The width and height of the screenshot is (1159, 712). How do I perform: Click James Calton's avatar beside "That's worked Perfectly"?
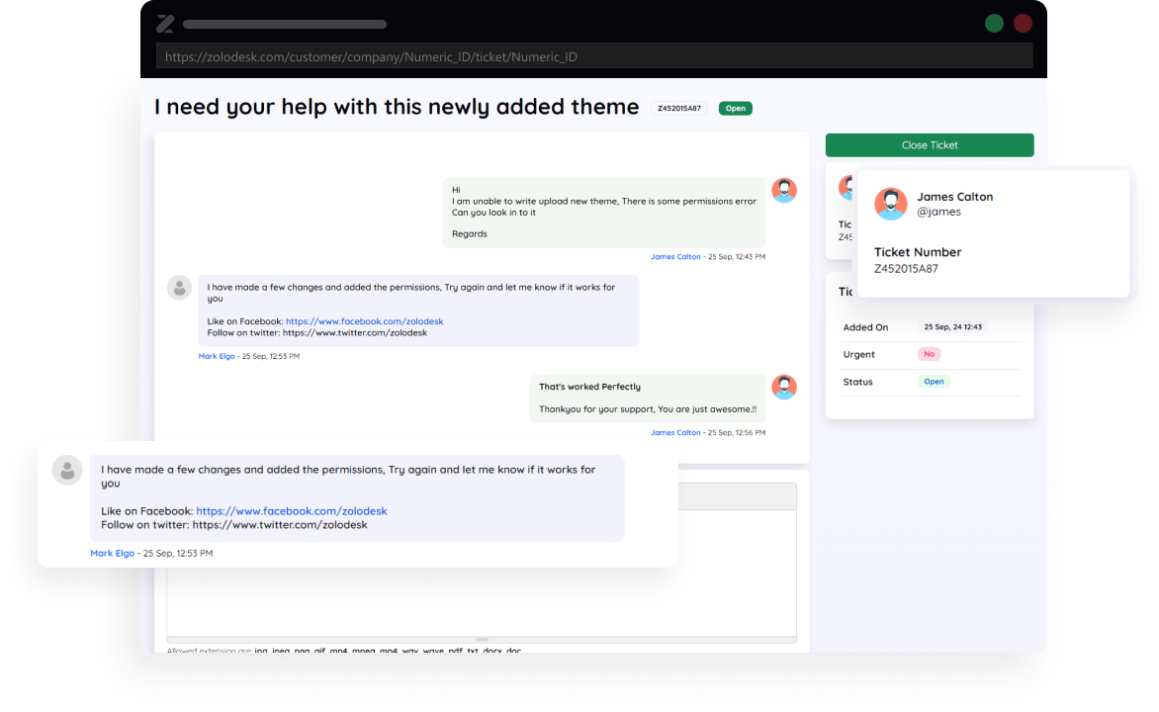784,387
